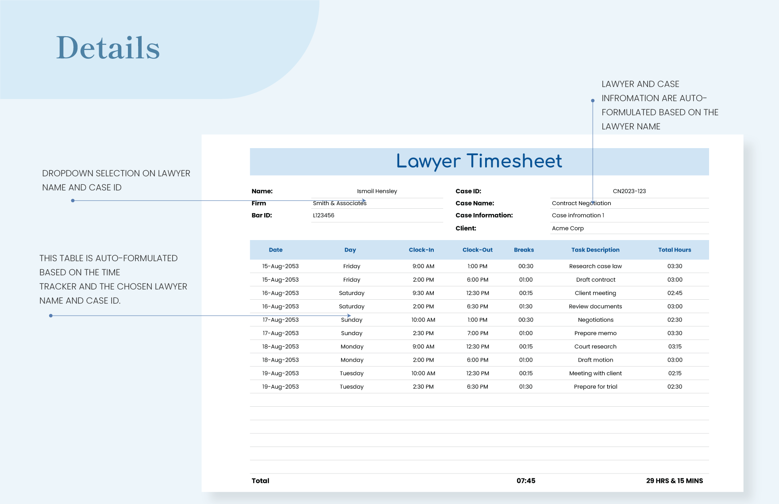Click 10:00 AM clock-in in Meeting with client row

423,373
